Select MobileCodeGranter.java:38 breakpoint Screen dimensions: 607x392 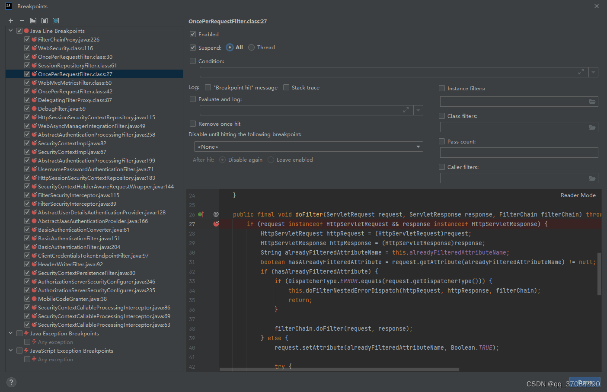[x=72, y=299]
